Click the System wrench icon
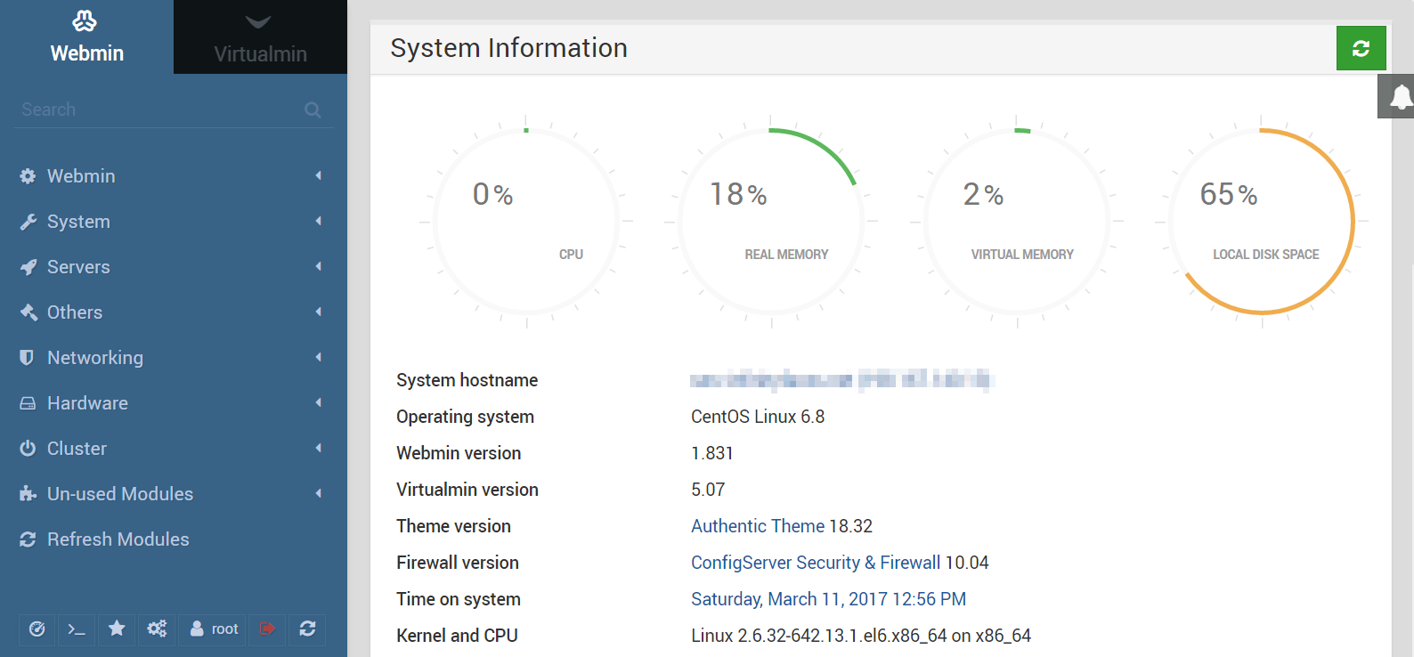Viewport: 1414px width, 657px height. [28, 222]
